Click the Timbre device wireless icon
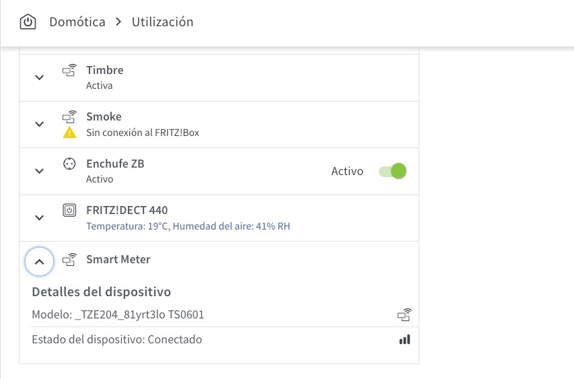This screenshot has height=379, width=574. pyautogui.click(x=69, y=70)
